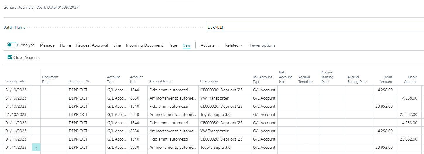
Task: Click debit 23,852.00 in 31/10/2023 Toyota row
Action: tap(408, 114)
